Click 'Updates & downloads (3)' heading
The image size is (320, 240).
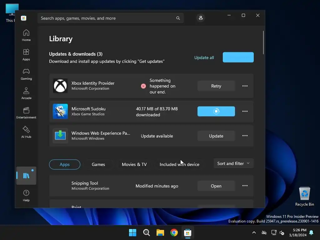click(76, 54)
